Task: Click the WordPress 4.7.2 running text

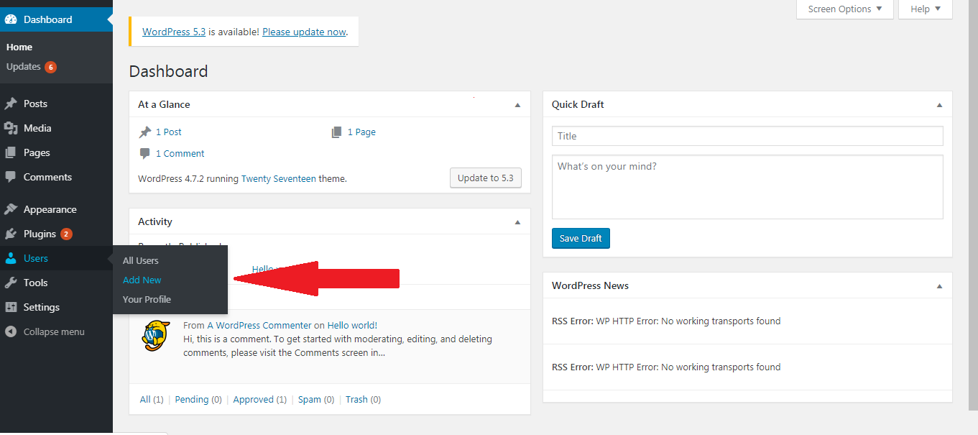Action: click(188, 178)
